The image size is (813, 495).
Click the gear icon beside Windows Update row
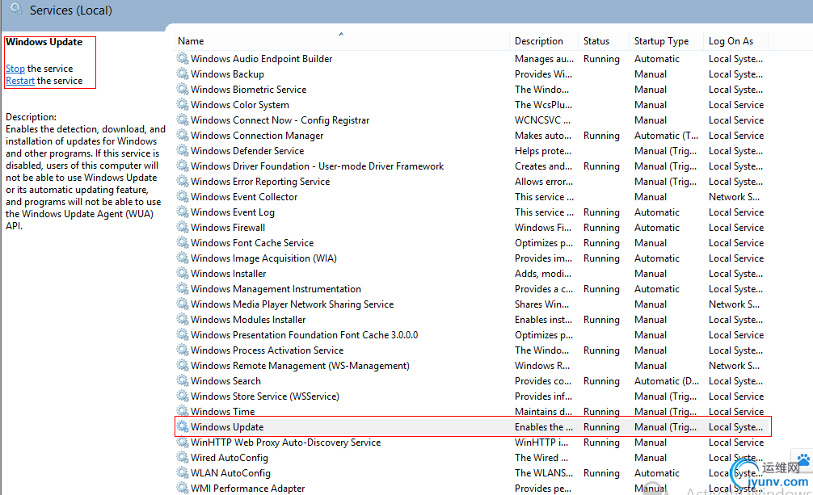[x=182, y=426]
